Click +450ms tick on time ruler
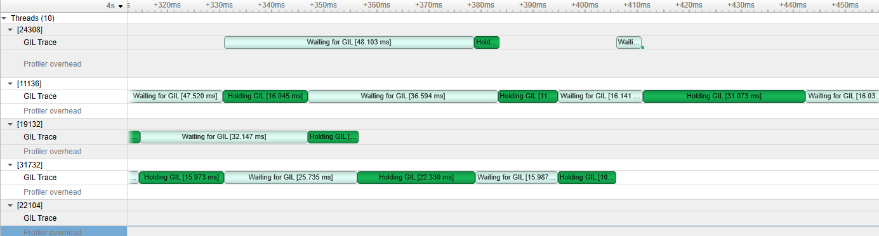Screen dimensions: 879x236 (x=845, y=5)
